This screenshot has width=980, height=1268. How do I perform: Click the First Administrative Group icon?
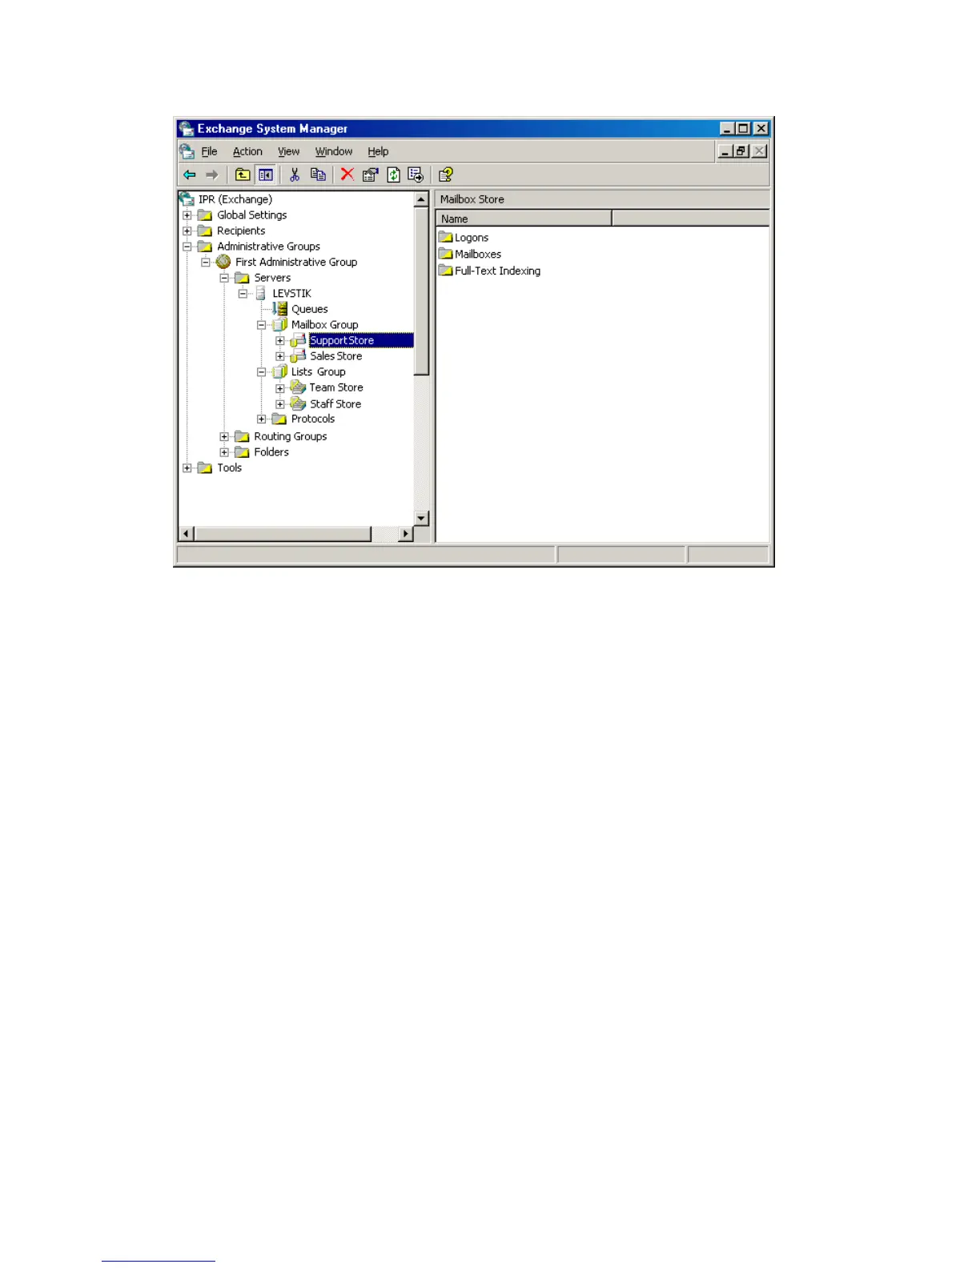(x=223, y=262)
